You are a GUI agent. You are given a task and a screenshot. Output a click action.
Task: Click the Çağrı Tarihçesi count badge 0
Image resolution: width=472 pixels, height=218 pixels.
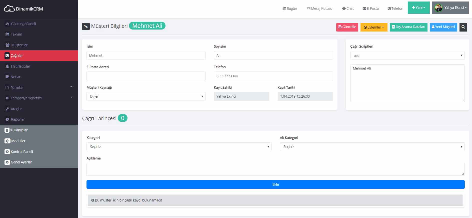click(x=122, y=118)
